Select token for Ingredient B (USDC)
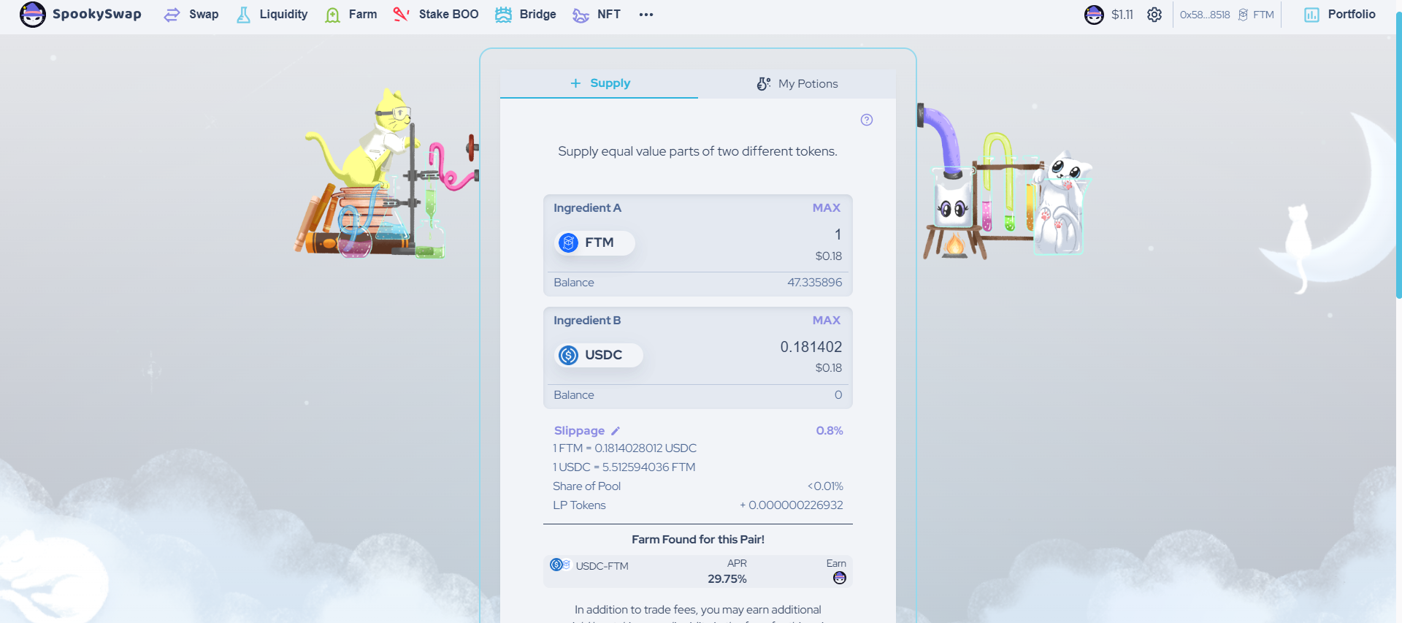Image resolution: width=1402 pixels, height=623 pixels. [599, 355]
